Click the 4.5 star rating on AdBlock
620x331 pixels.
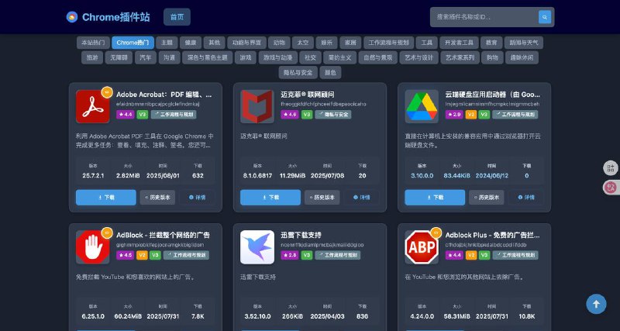[x=125, y=256]
